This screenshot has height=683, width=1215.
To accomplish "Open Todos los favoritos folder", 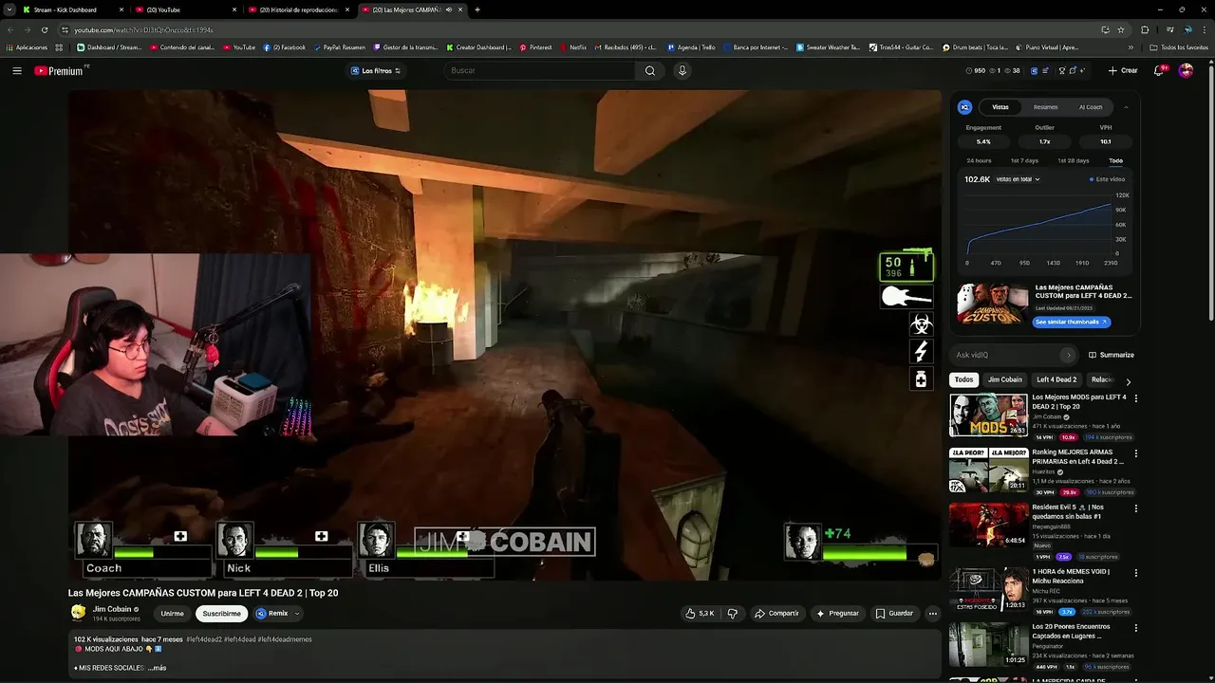I will [1179, 47].
